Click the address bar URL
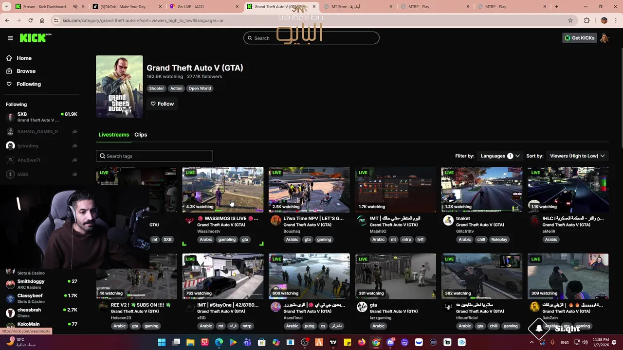623x350 pixels. coord(143,20)
